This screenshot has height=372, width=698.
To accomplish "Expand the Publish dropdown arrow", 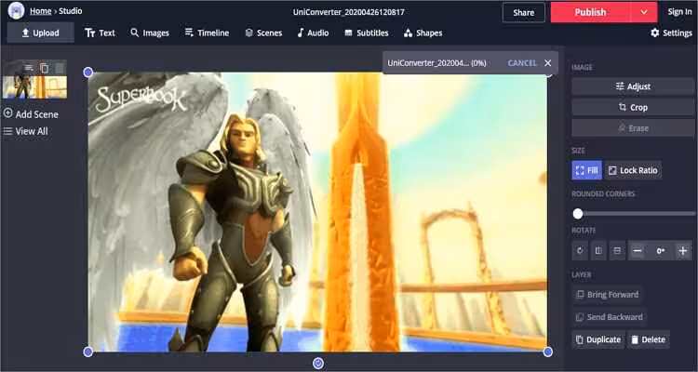I will [644, 12].
